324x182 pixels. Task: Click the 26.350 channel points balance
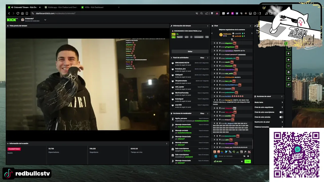(x=218, y=162)
